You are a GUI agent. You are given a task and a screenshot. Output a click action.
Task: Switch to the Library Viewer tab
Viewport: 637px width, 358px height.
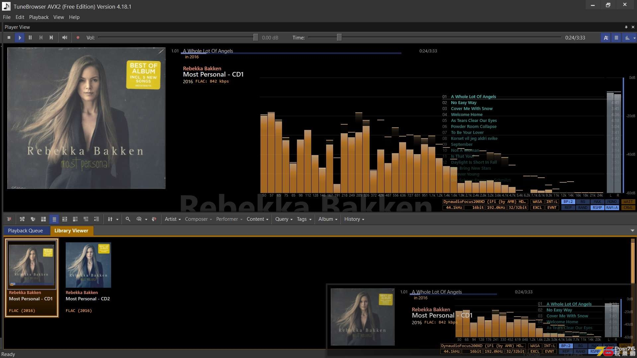pyautogui.click(x=71, y=231)
